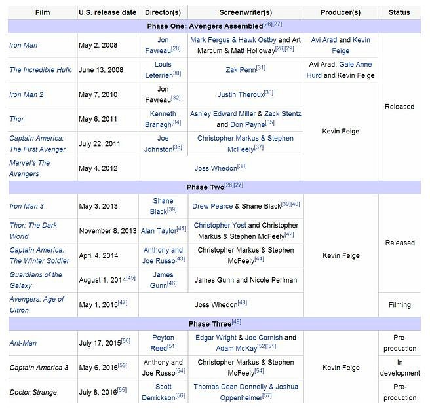Click Gale Anne Hurd producer link
The height and width of the screenshot is (409, 430).
point(339,70)
